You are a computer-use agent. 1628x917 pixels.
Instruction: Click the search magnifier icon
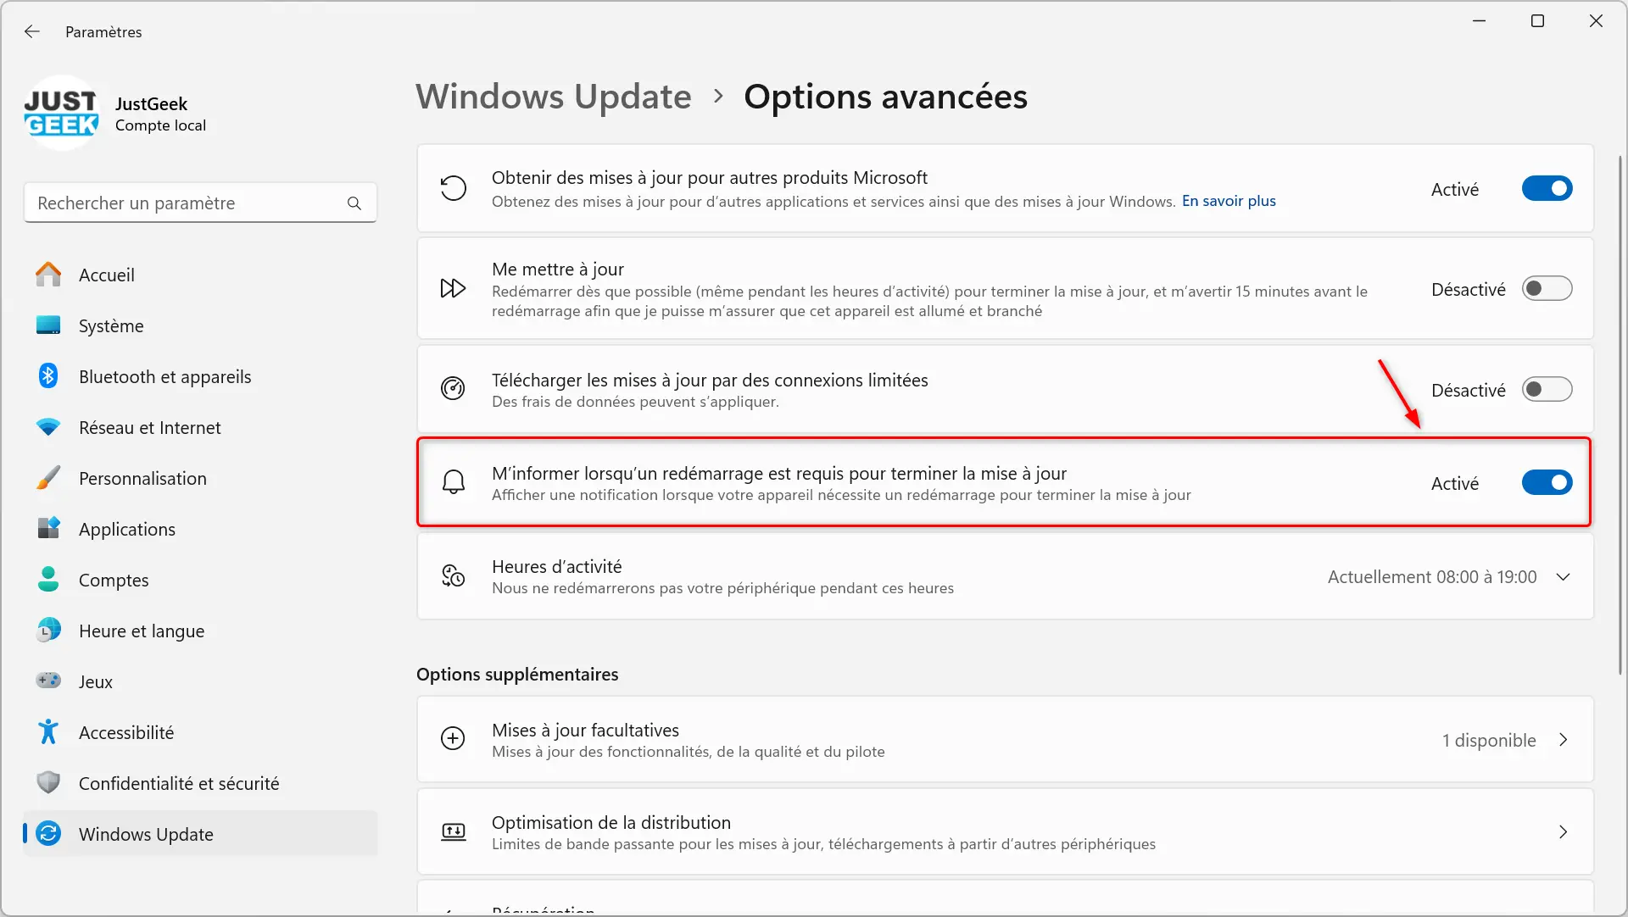354,203
